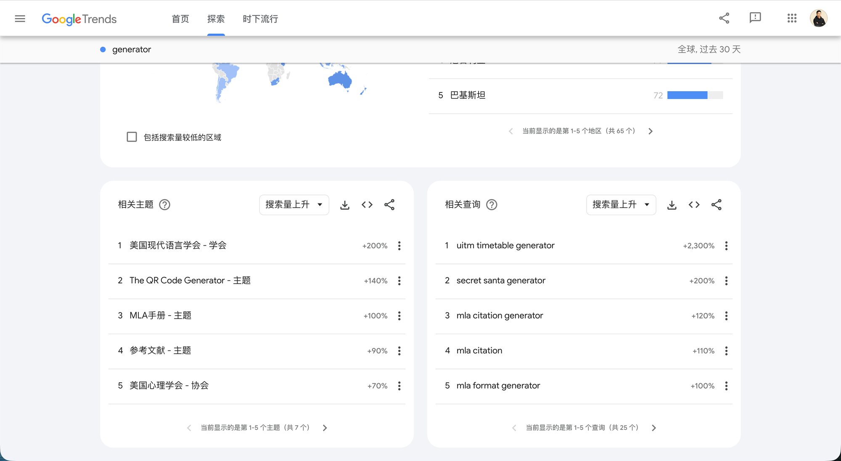This screenshot has width=841, height=461.
Task: Open the account profile avatar
Action: click(x=818, y=18)
